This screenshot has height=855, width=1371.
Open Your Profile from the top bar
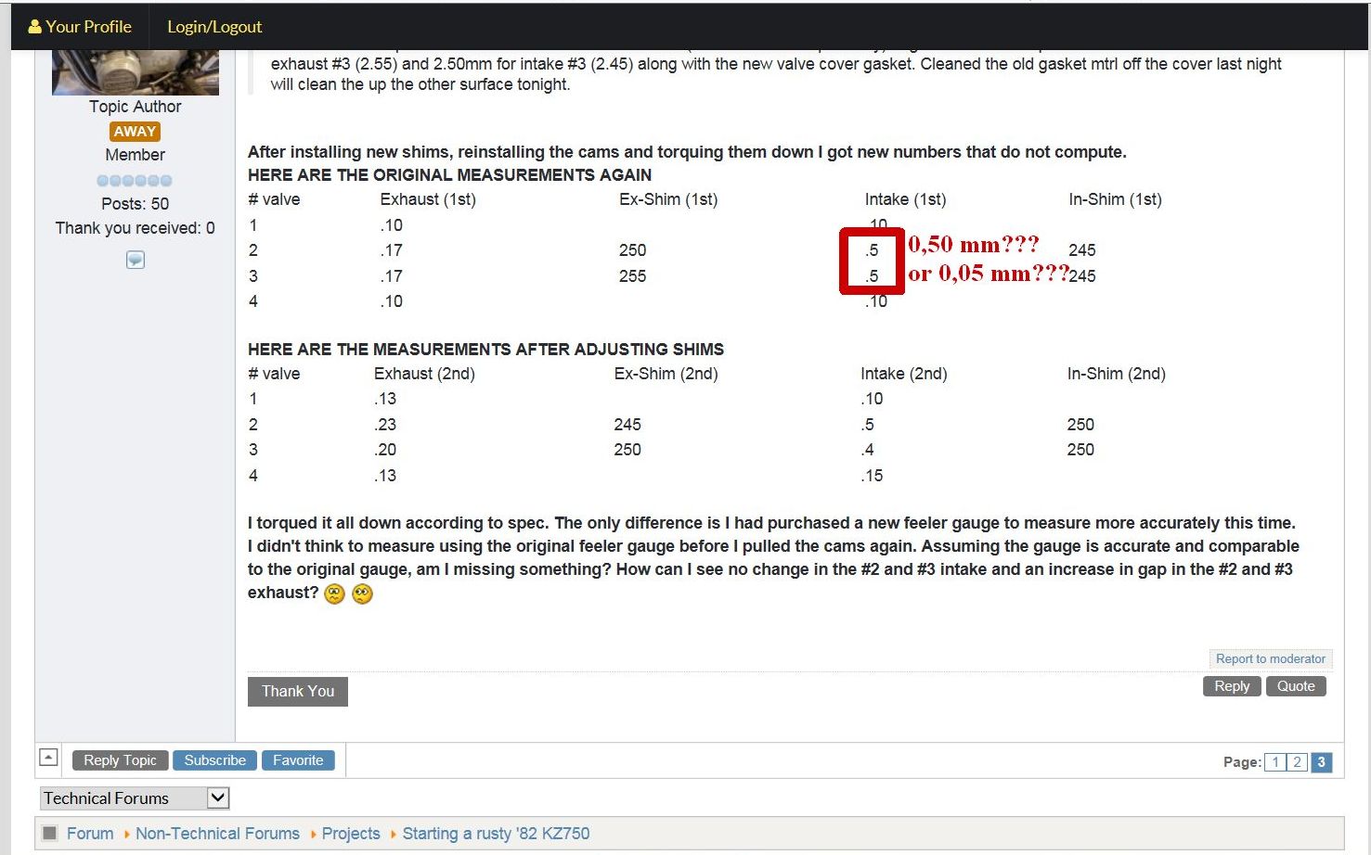(88, 27)
